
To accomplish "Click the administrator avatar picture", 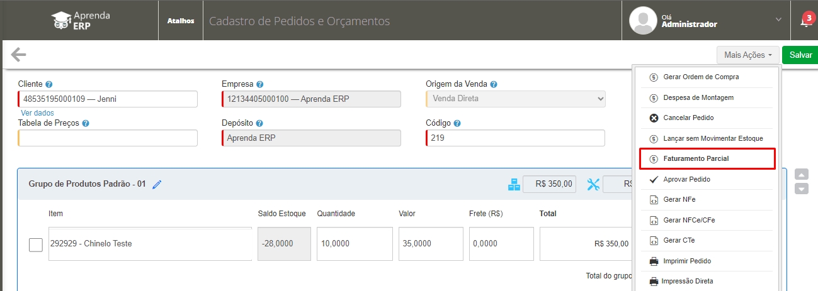I will (x=643, y=21).
